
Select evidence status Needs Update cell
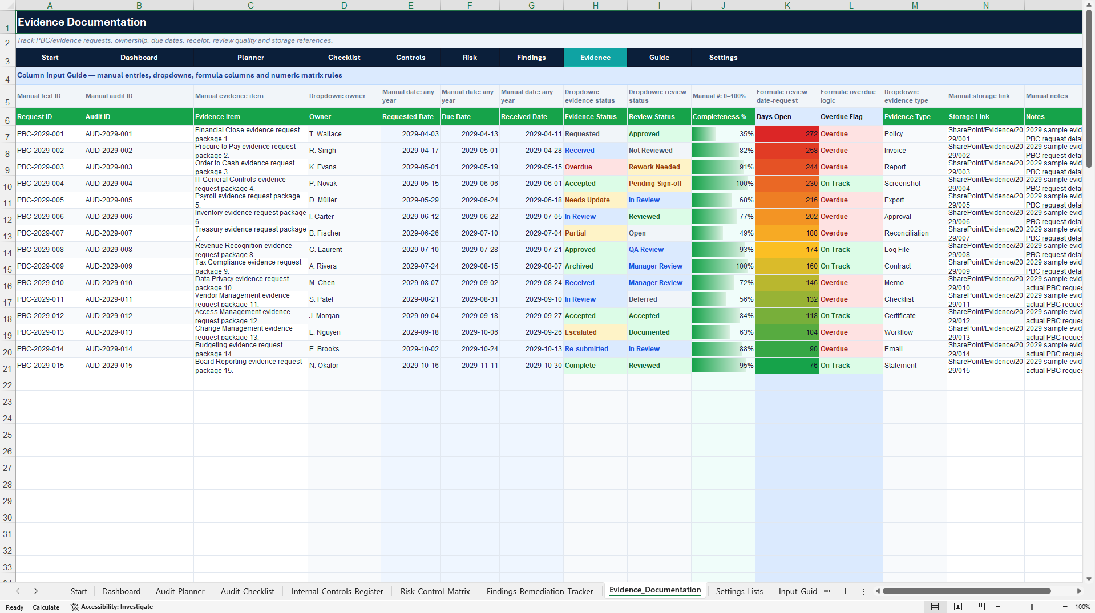(x=595, y=200)
